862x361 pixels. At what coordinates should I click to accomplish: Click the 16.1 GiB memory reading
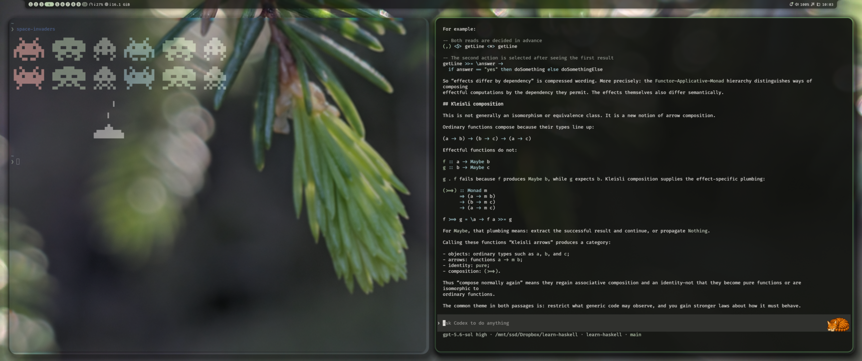tap(120, 4)
